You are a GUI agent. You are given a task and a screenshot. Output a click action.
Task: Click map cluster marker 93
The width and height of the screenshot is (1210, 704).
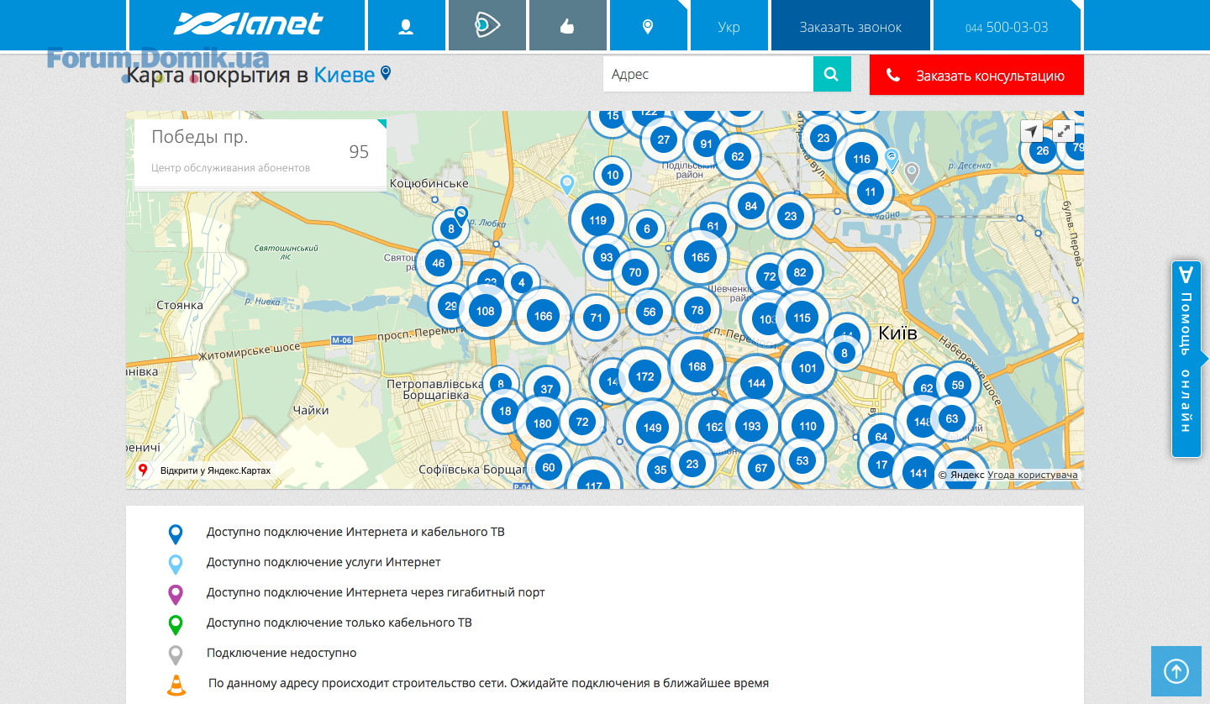point(607,257)
